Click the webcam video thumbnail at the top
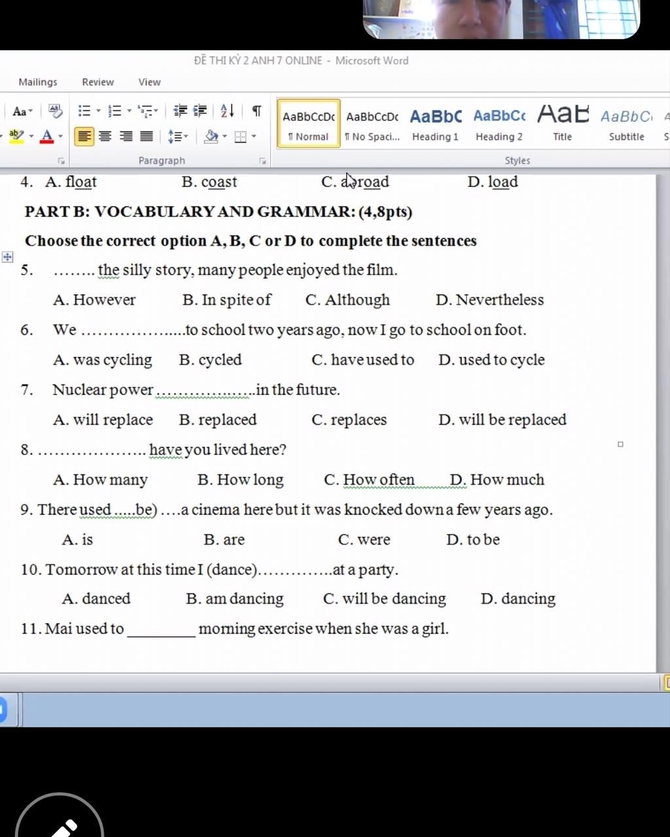Image resolution: width=670 pixels, height=837 pixels. pyautogui.click(x=501, y=19)
